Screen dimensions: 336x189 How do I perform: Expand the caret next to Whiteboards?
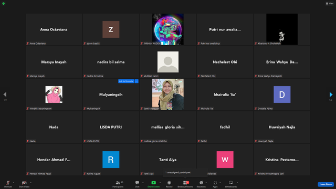pos(237,183)
